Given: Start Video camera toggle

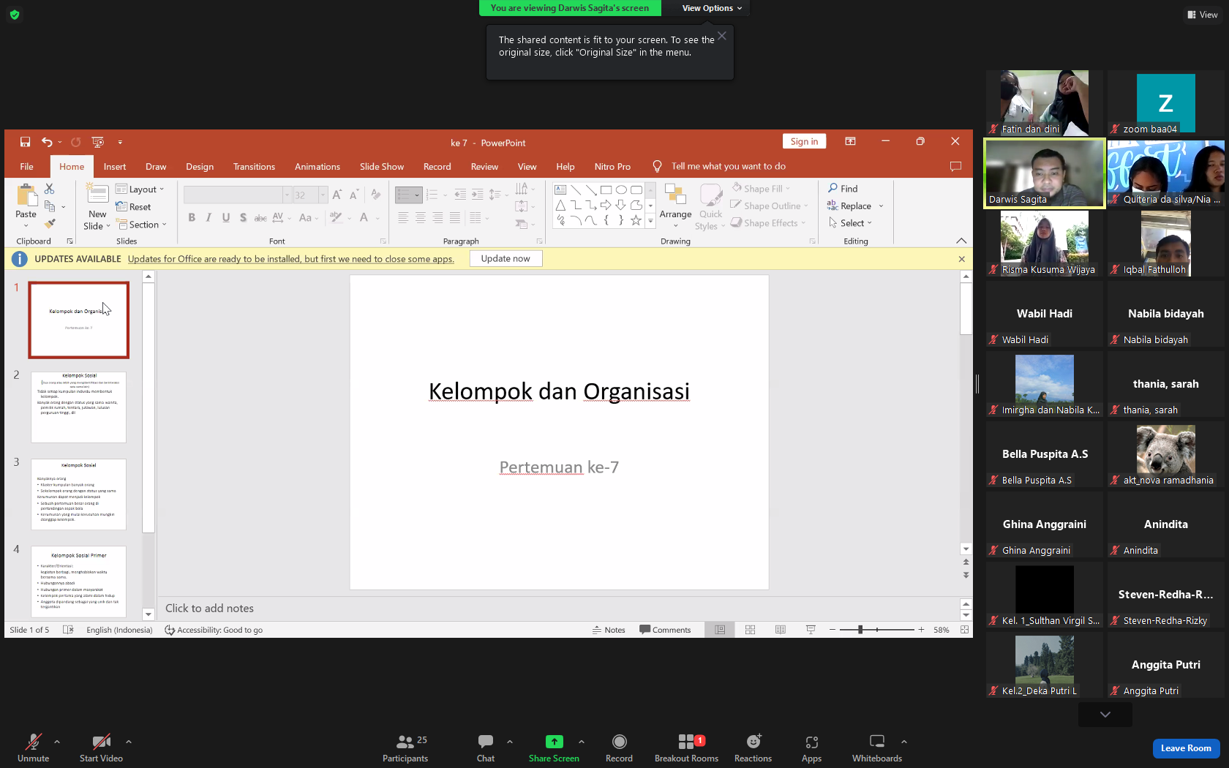Looking at the screenshot, I should click(101, 748).
